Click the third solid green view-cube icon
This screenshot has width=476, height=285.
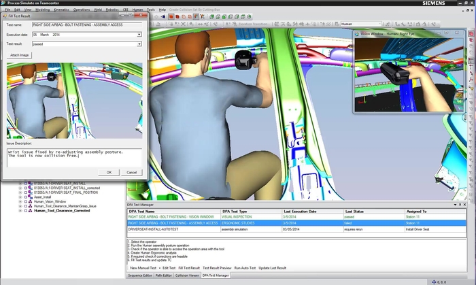[224, 17]
